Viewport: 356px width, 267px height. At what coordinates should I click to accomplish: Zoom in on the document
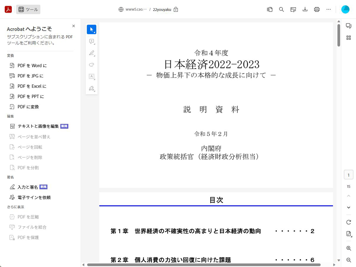[349, 248]
